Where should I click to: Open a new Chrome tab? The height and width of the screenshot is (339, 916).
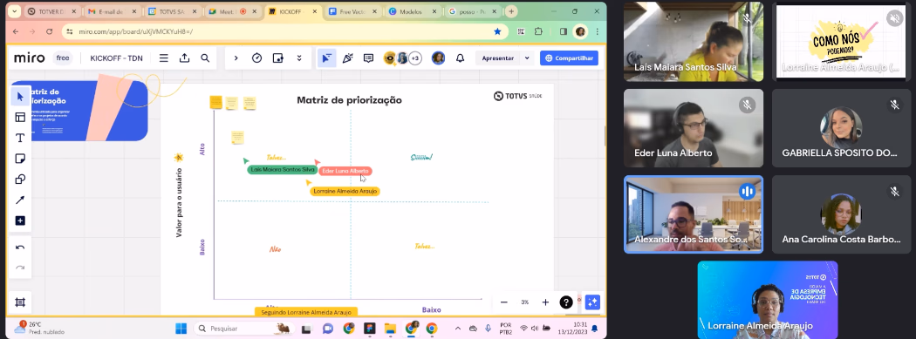tap(512, 11)
